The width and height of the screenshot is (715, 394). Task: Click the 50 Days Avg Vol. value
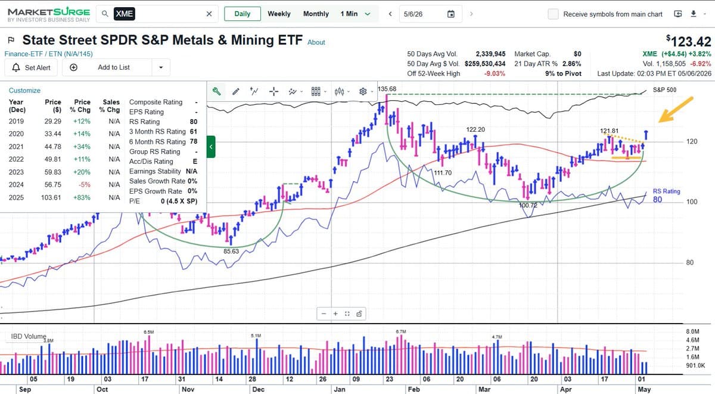(x=490, y=54)
